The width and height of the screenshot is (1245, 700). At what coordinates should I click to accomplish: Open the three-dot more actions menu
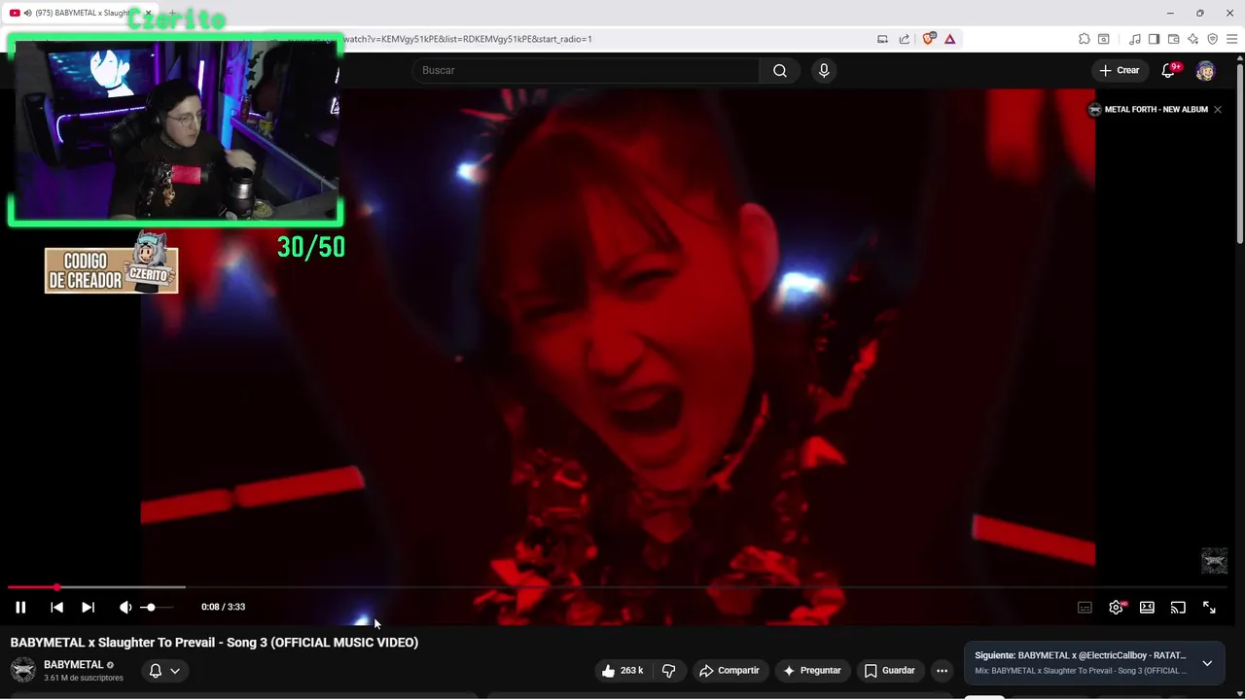click(x=942, y=670)
